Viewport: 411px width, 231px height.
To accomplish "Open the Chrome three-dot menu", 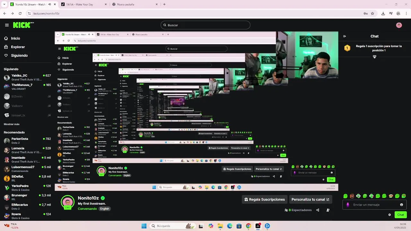I will [406, 13].
